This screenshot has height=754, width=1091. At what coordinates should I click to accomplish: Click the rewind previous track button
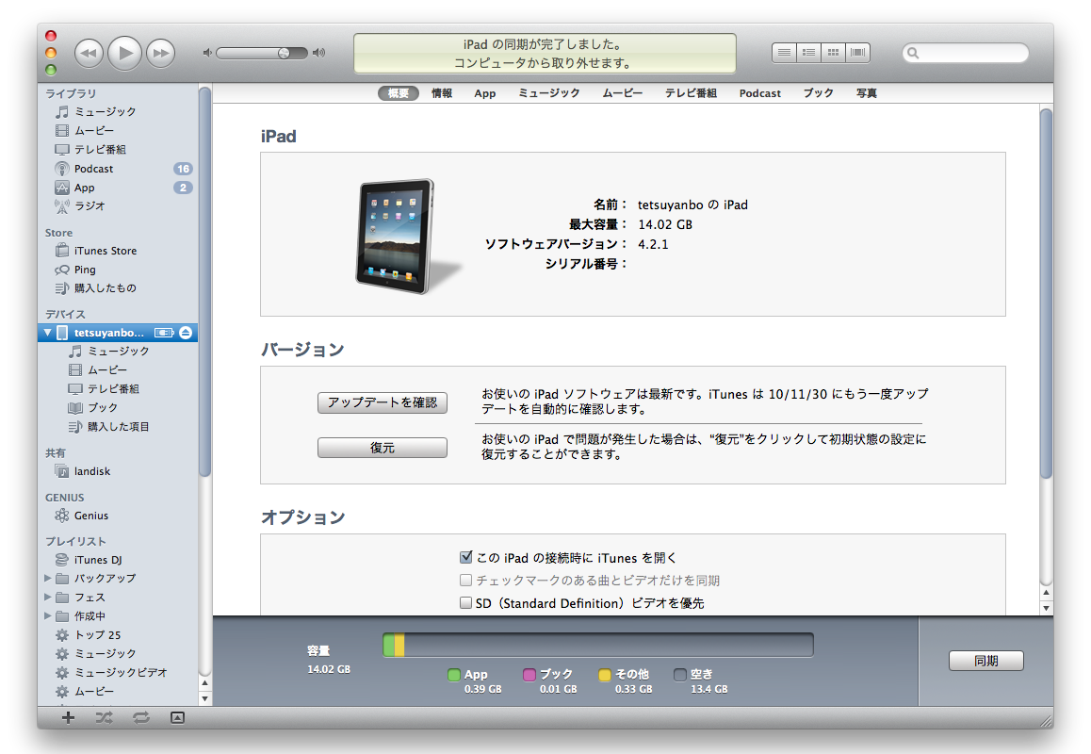pyautogui.click(x=89, y=53)
